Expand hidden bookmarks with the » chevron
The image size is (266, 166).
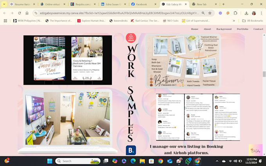click(x=234, y=21)
